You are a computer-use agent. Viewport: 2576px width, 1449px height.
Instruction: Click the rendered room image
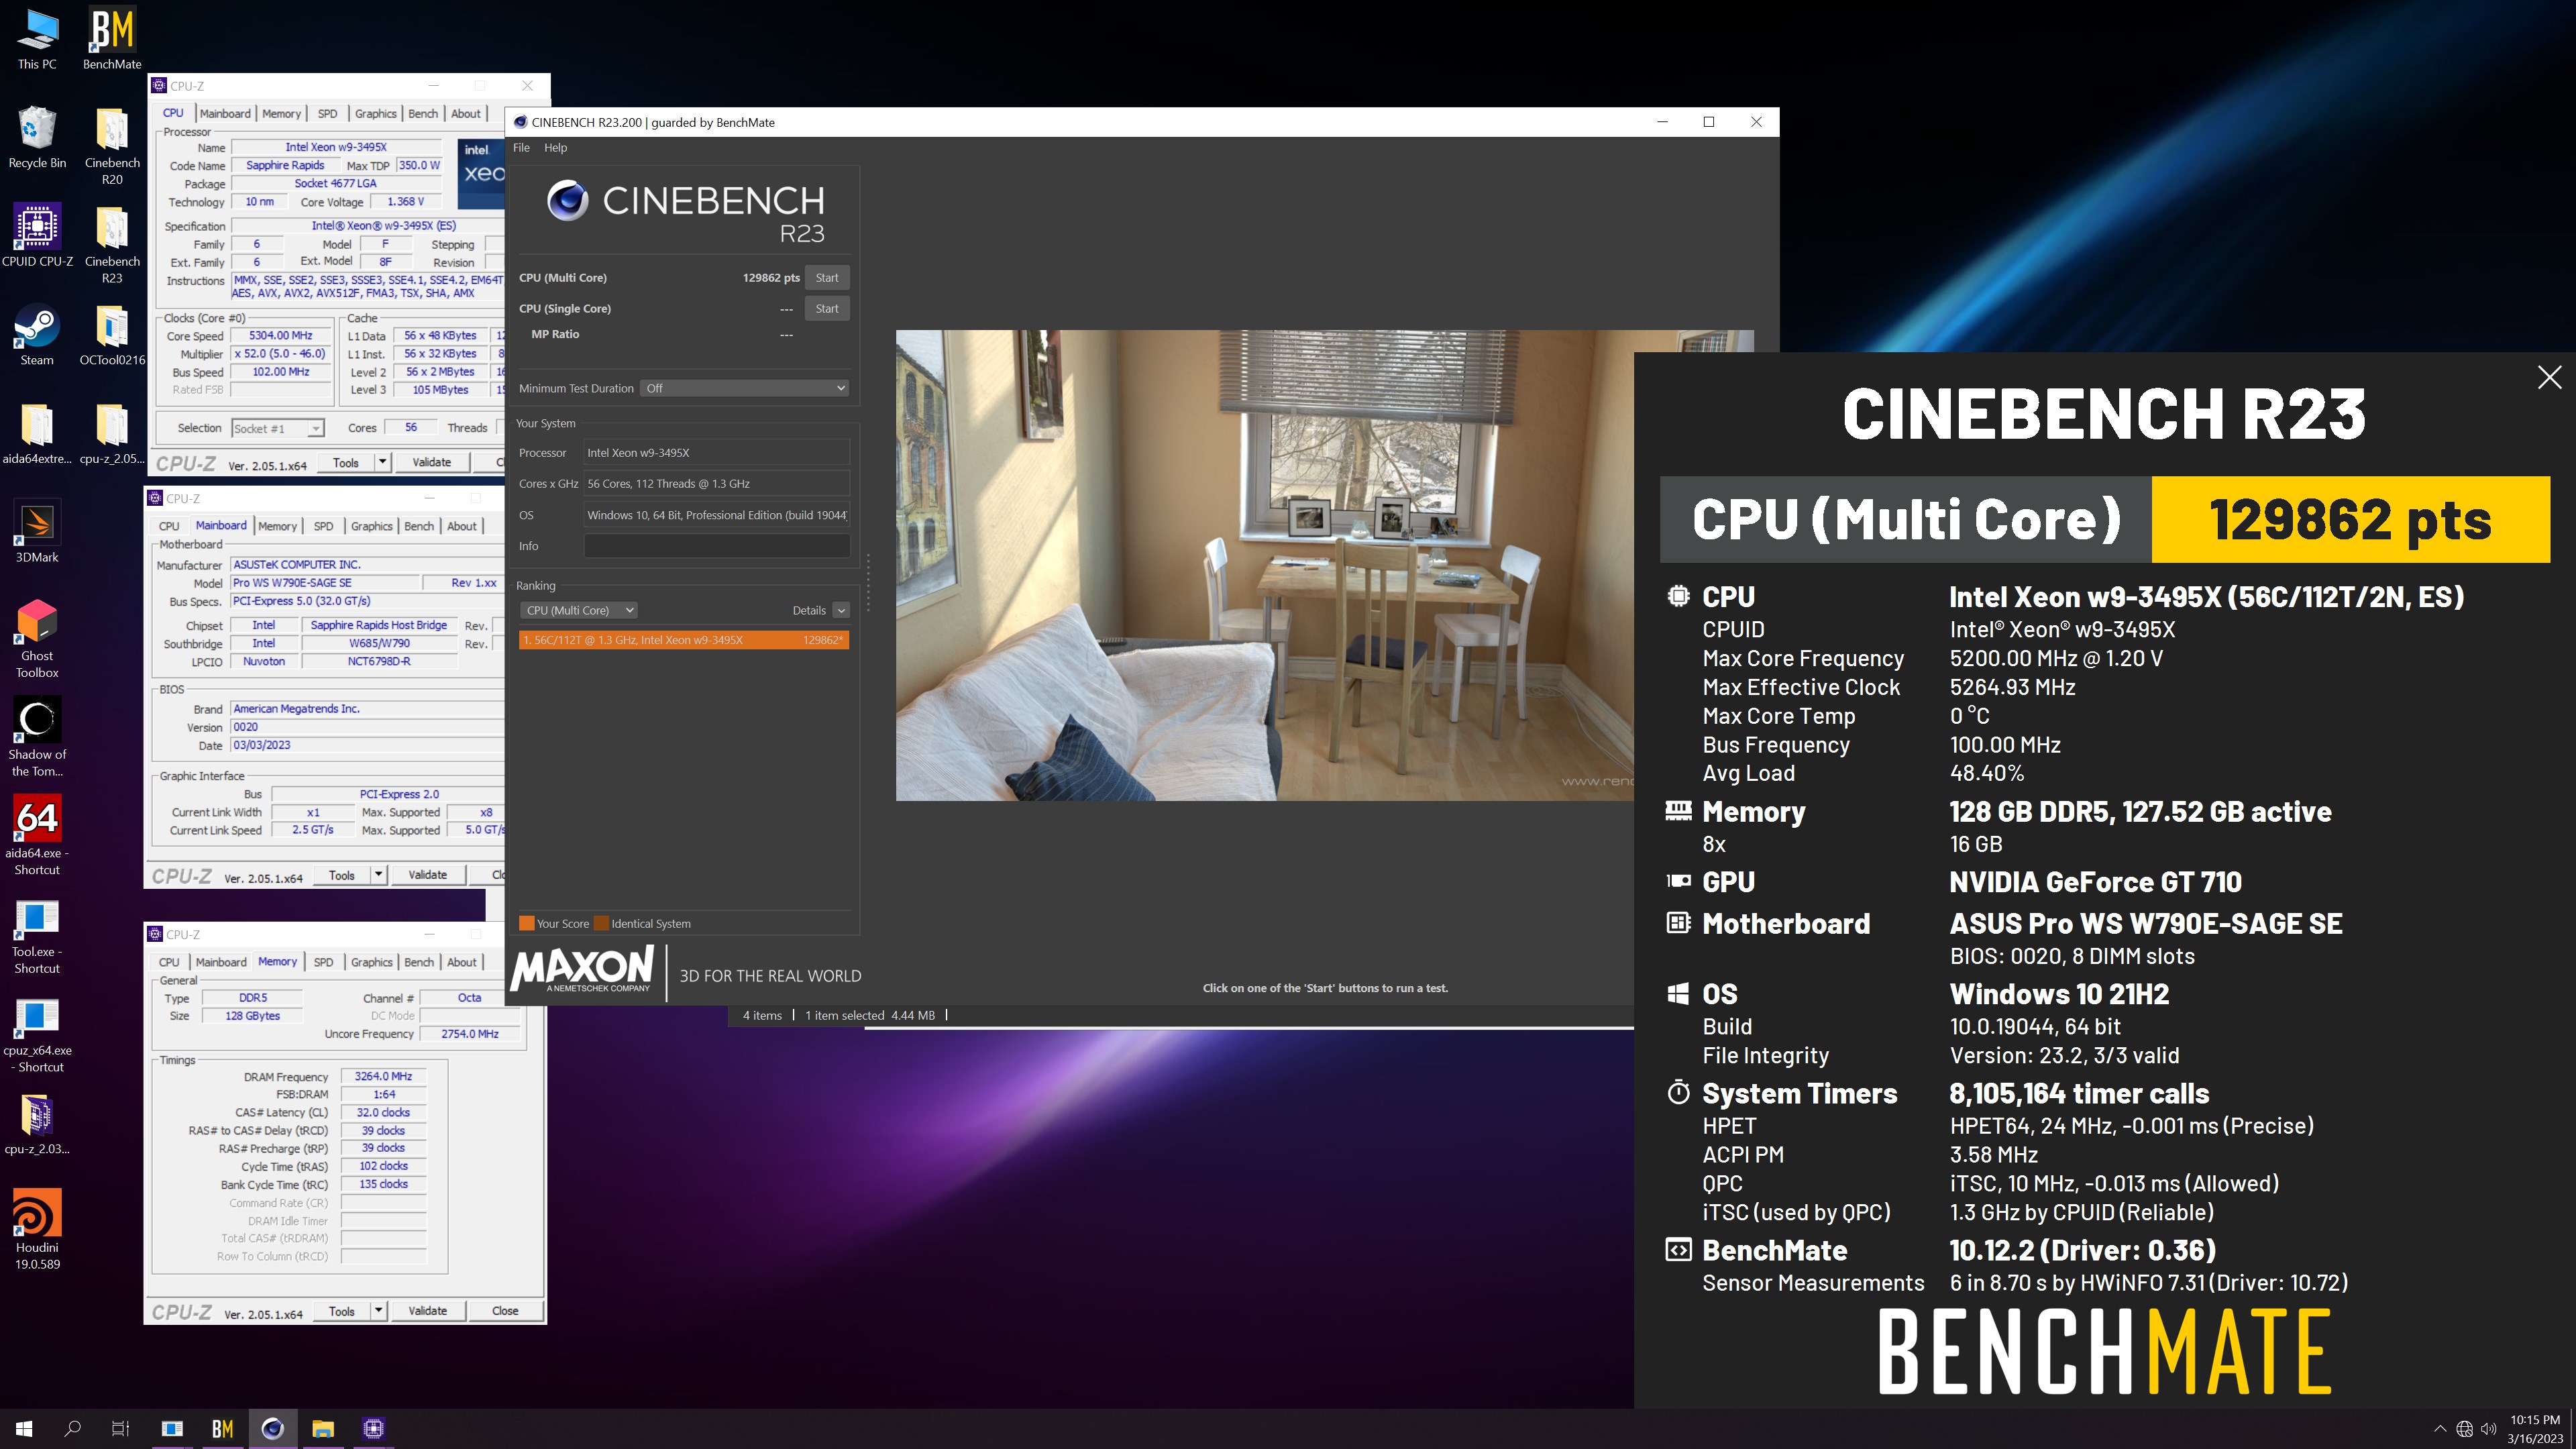(1264, 565)
